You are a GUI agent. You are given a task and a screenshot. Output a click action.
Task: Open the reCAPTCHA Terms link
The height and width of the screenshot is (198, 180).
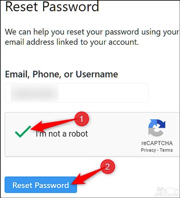coord(166,150)
